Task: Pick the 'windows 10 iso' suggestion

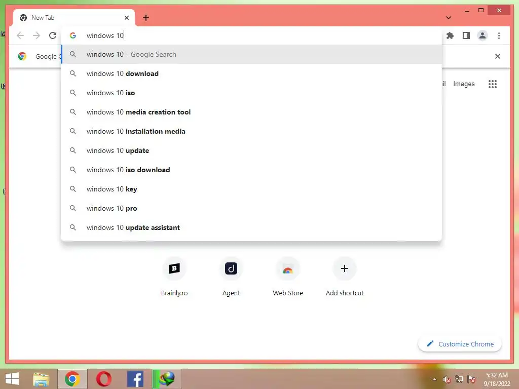Action: tap(251, 93)
